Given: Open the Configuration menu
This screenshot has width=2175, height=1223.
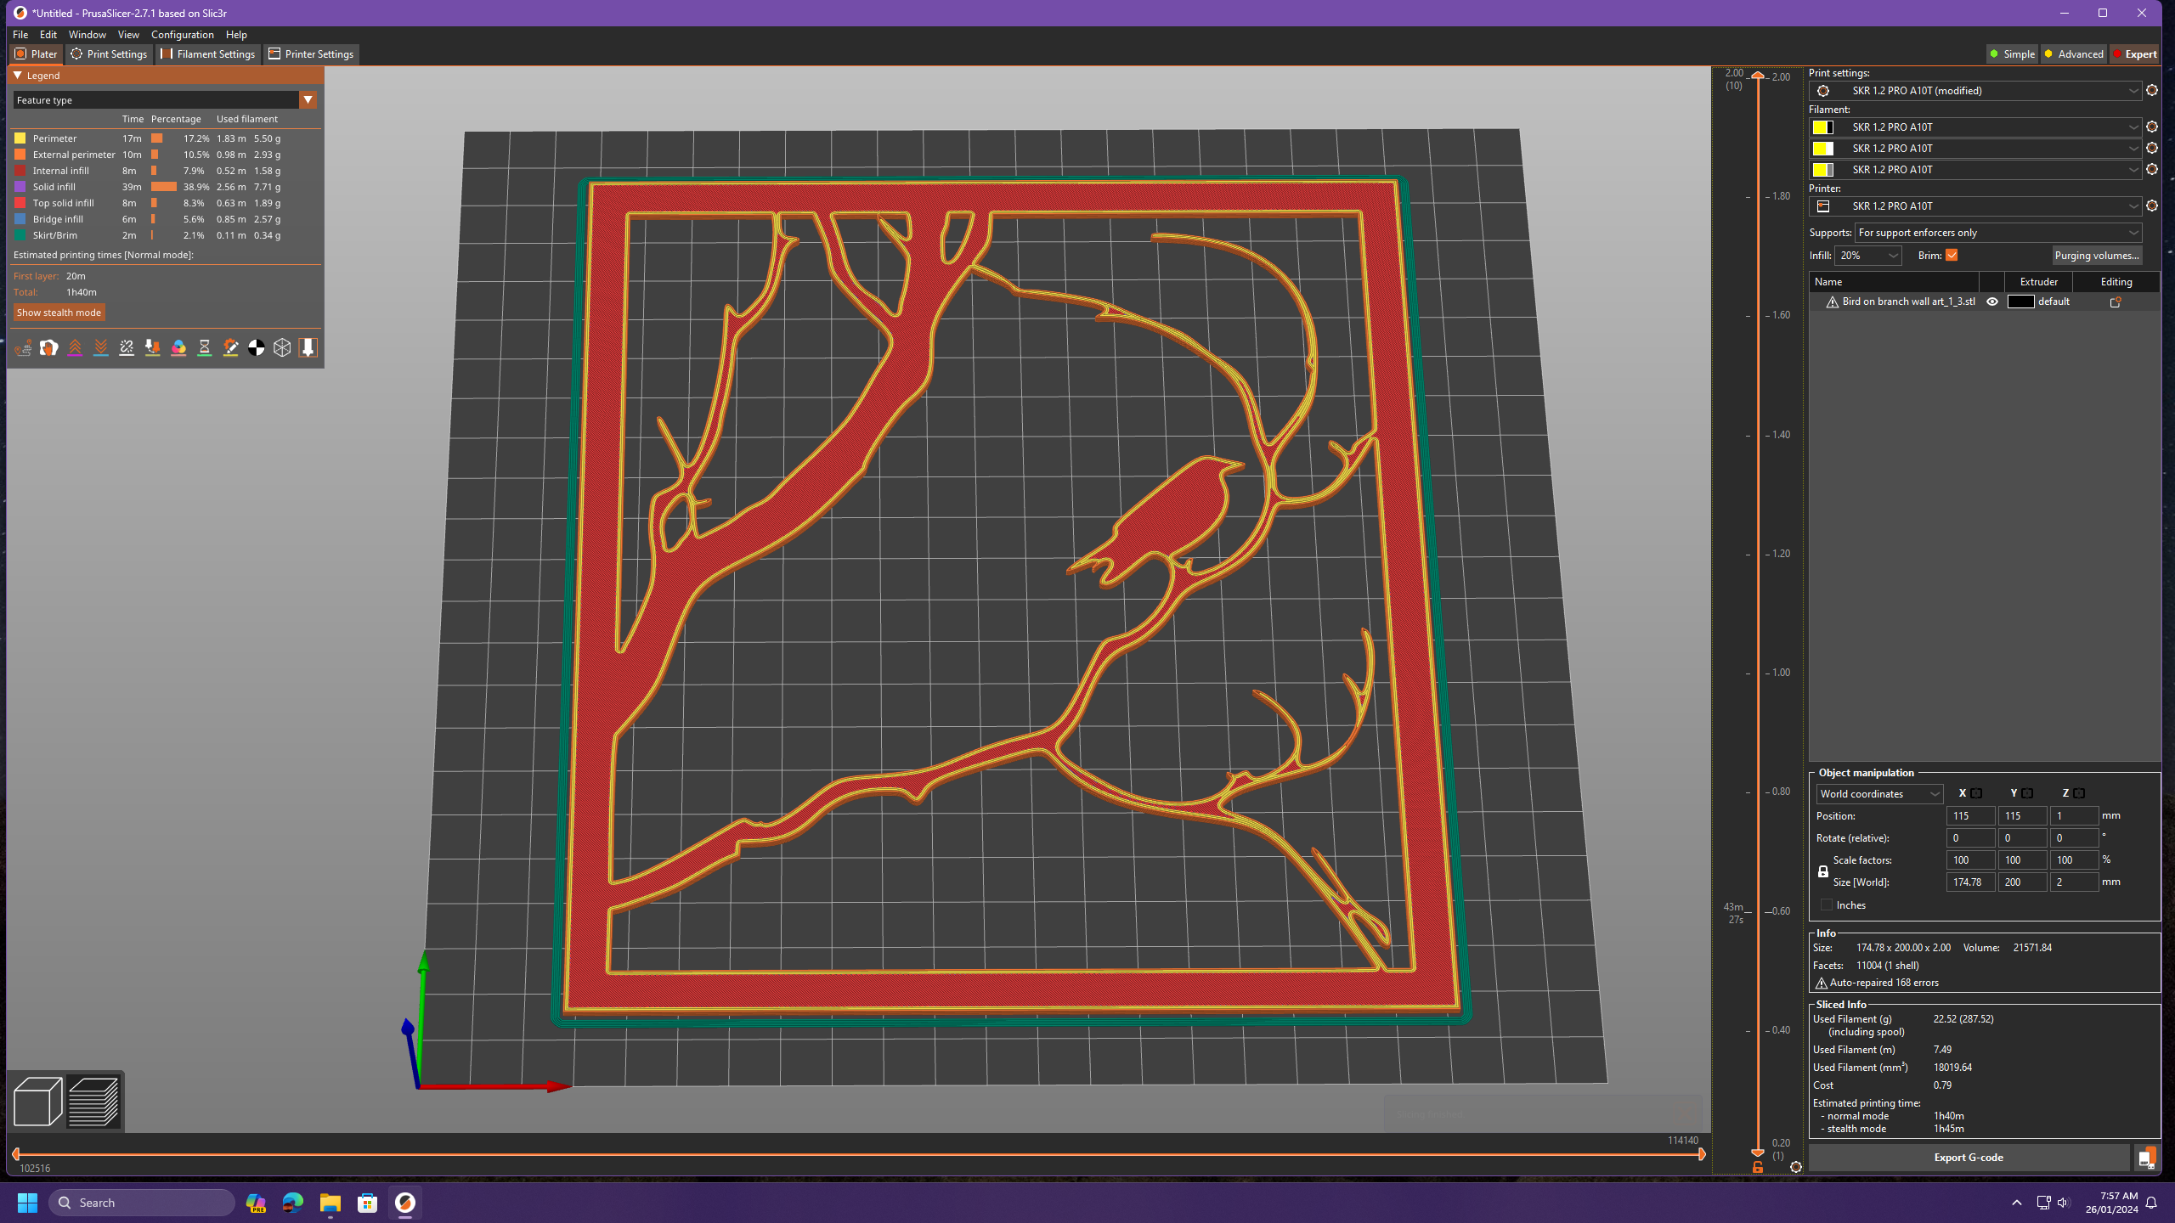Looking at the screenshot, I should click(183, 35).
